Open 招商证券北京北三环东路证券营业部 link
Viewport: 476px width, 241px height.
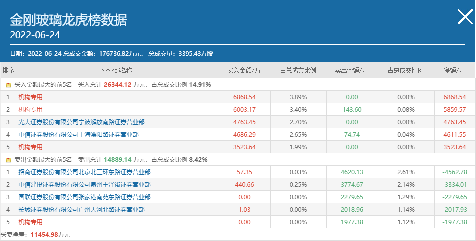(84, 172)
